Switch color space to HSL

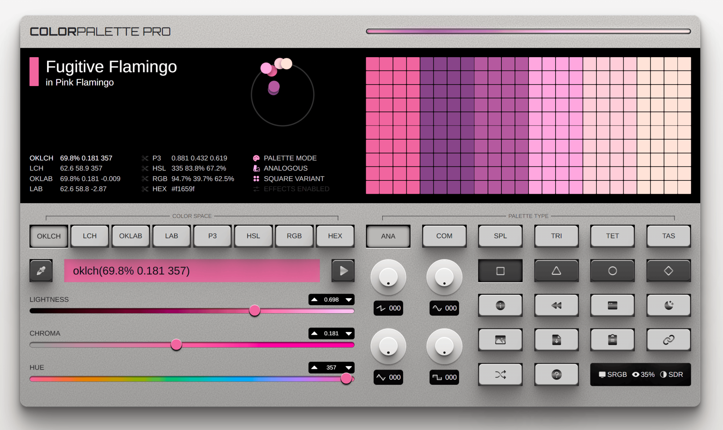253,236
